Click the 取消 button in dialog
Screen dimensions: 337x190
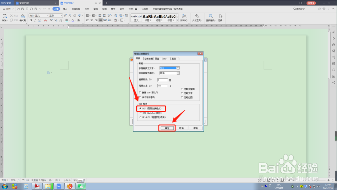pyautogui.click(x=181, y=128)
